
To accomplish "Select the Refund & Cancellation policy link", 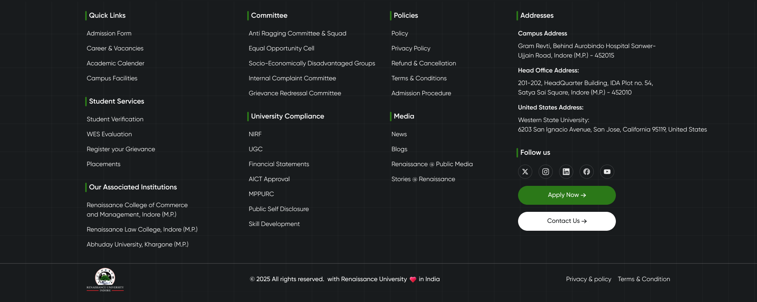I will [x=423, y=63].
